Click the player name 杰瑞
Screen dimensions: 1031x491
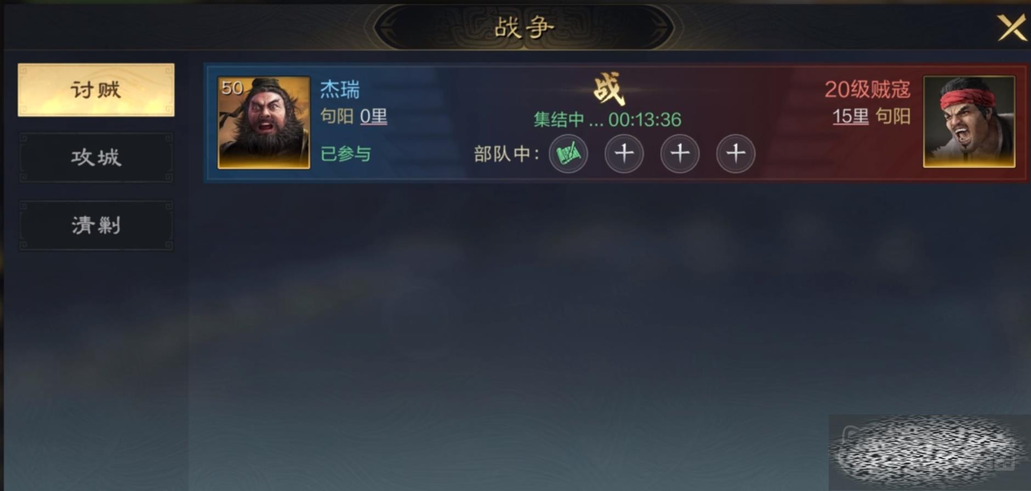(340, 89)
